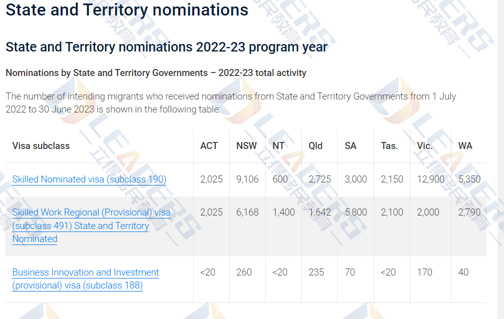Click the 12,900 value in Vic. column
This screenshot has width=504, height=319.
click(x=430, y=179)
